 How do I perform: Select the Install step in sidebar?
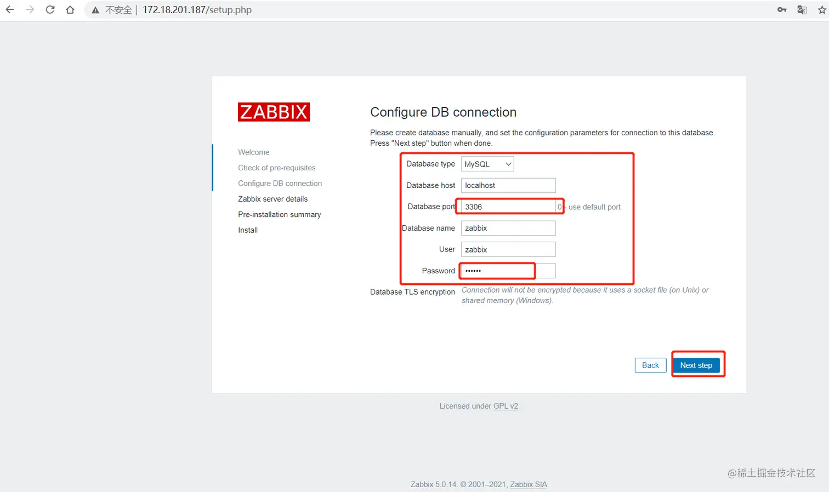coord(248,230)
